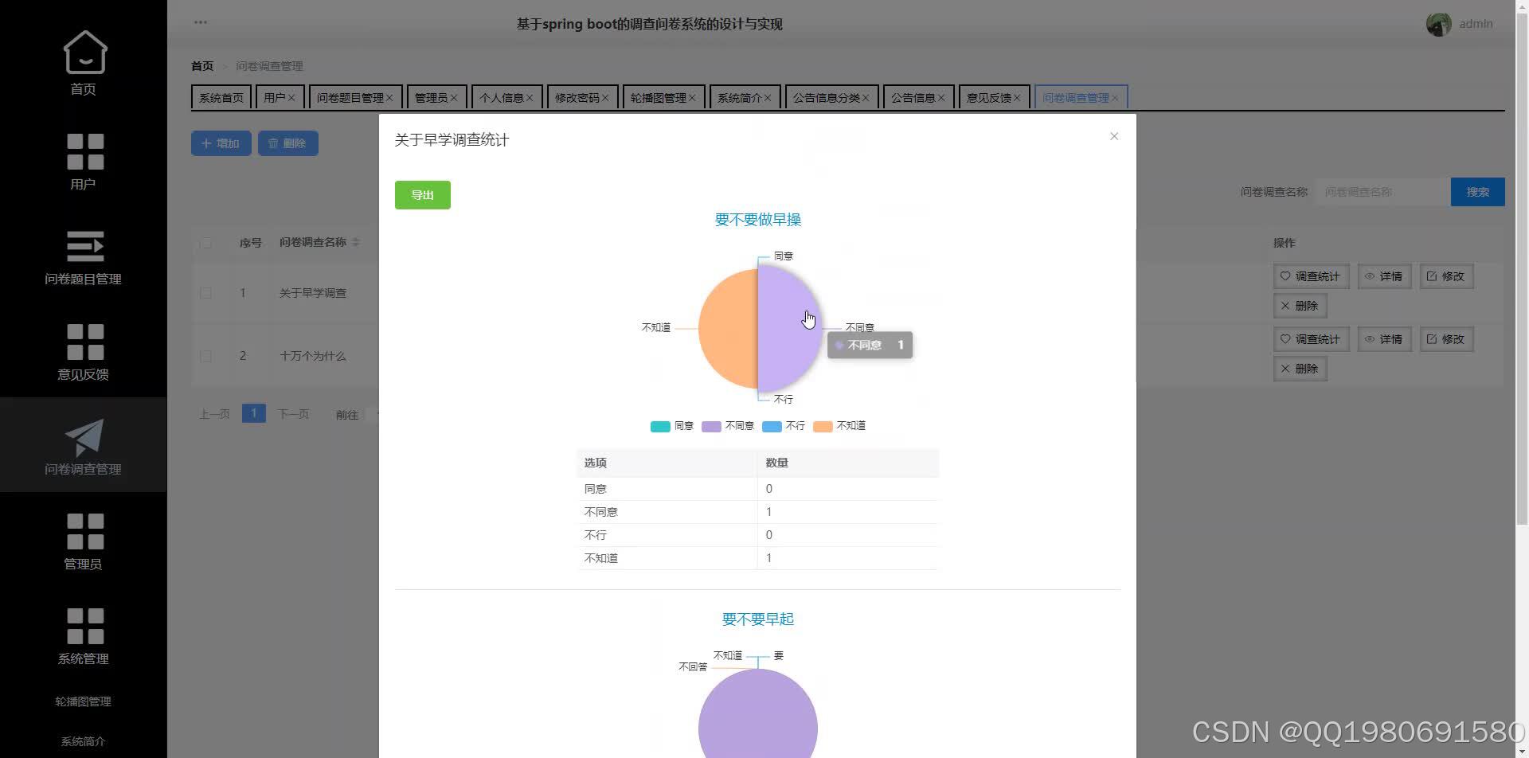Open 轮播图管理 submenu item in sidebar
The width and height of the screenshot is (1529, 758).
tap(84, 701)
